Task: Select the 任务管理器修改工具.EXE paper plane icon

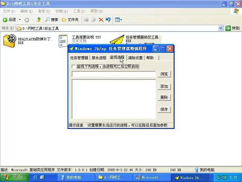Action: coord(117,39)
